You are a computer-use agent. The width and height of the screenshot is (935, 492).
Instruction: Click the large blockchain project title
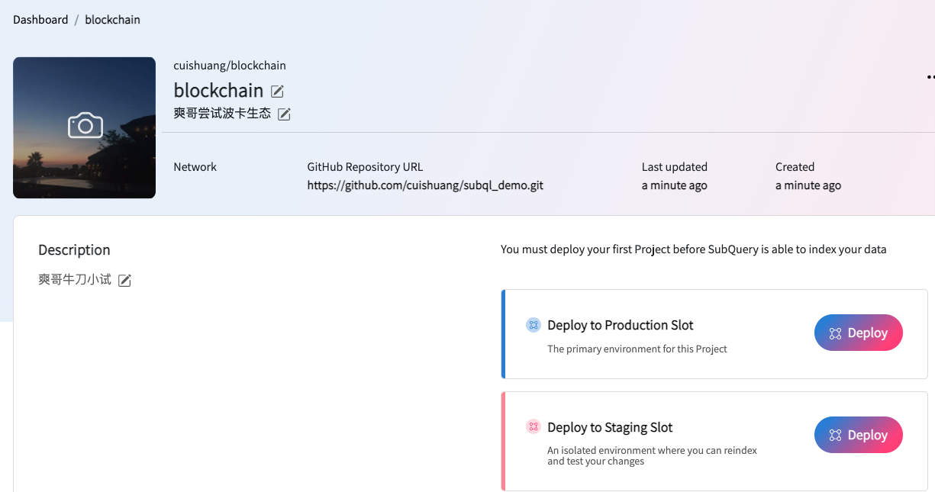(218, 90)
